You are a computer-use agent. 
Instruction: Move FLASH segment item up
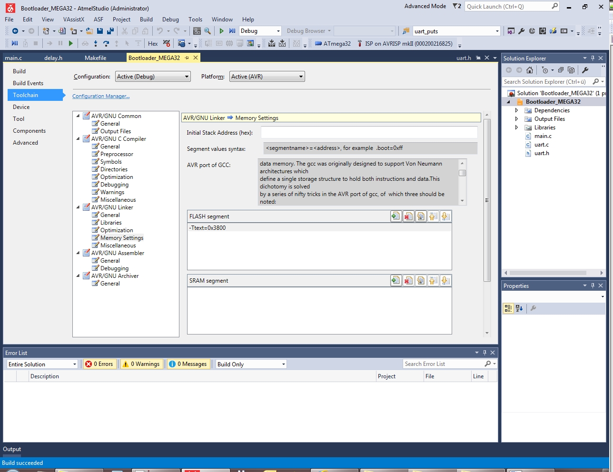coord(433,216)
